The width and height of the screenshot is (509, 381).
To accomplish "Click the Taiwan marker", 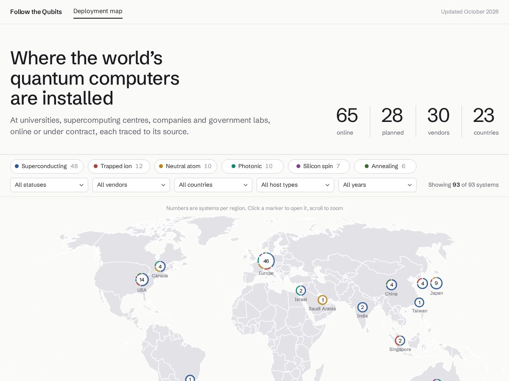I will [419, 303].
